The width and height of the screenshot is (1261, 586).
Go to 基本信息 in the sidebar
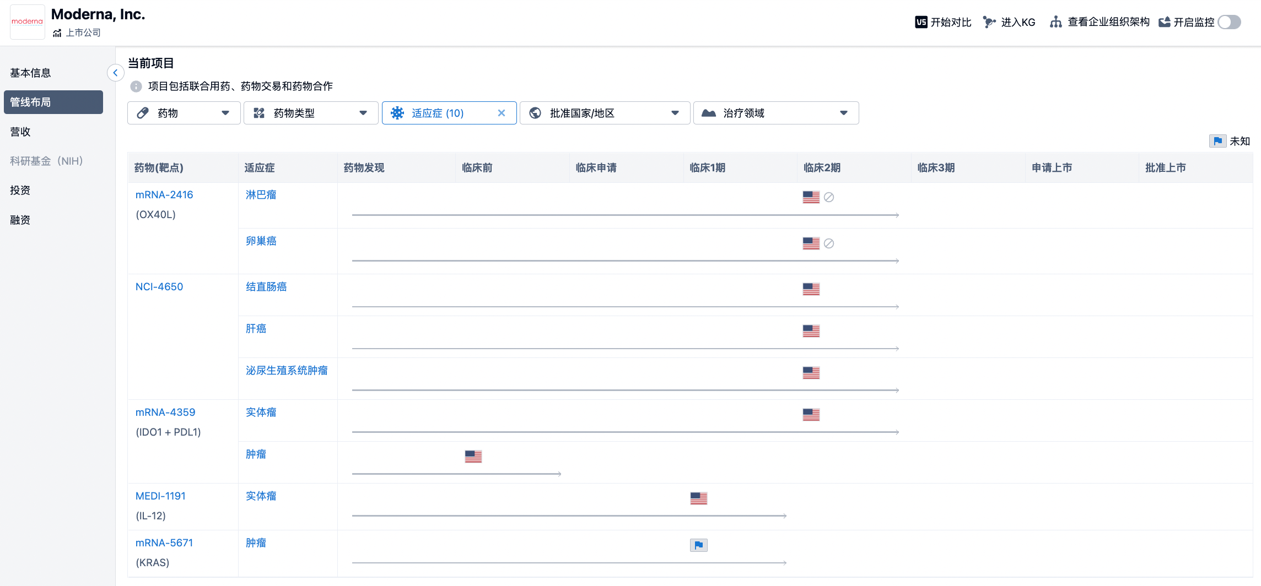click(x=30, y=73)
